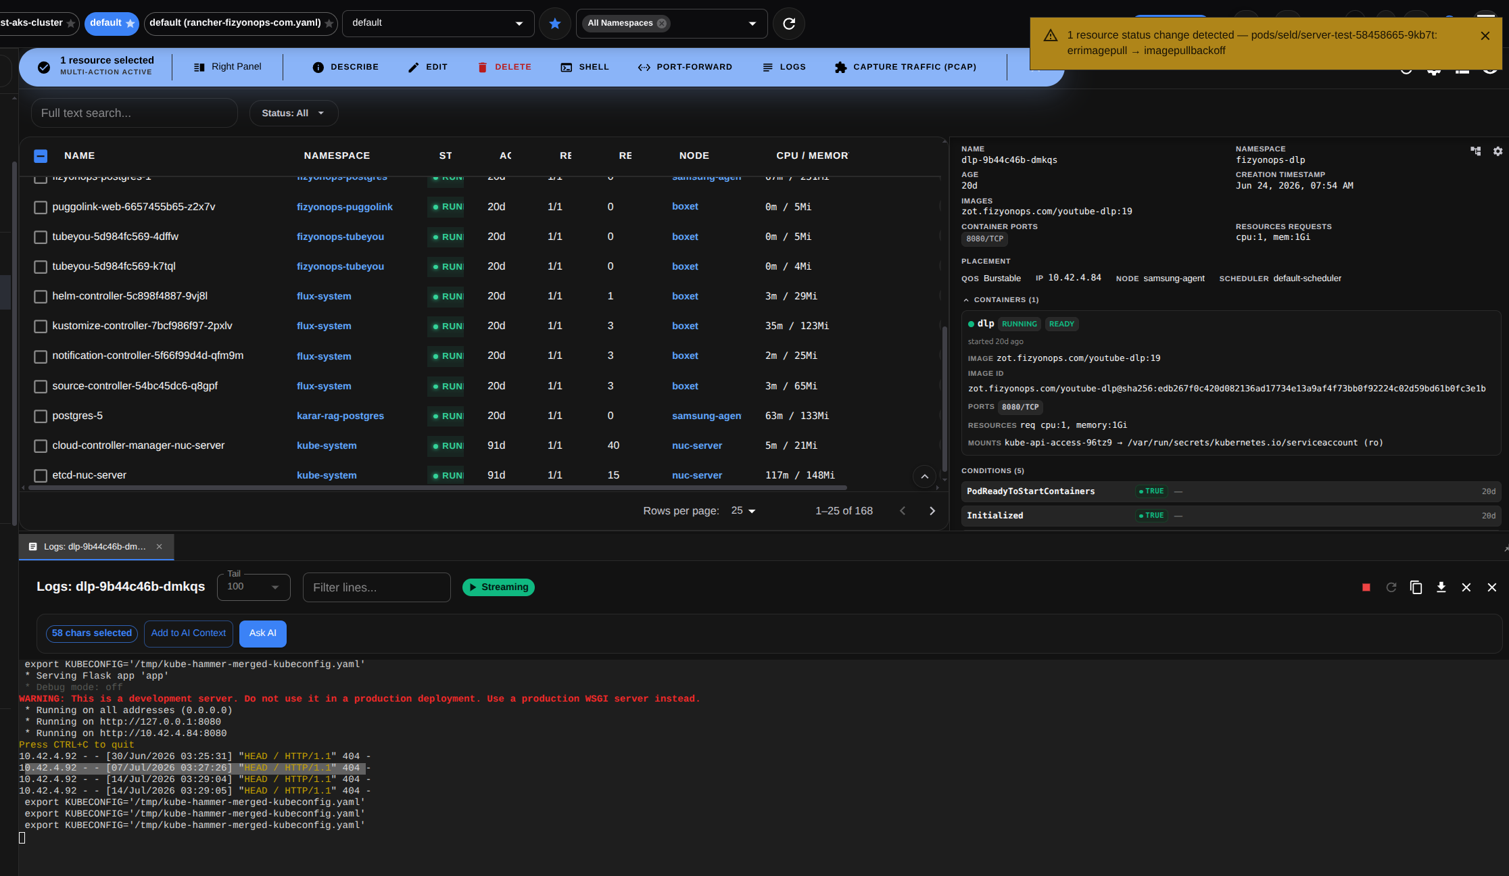Screen dimensions: 1509x876
Task: Stop log streaming with red square
Action: point(1366,587)
